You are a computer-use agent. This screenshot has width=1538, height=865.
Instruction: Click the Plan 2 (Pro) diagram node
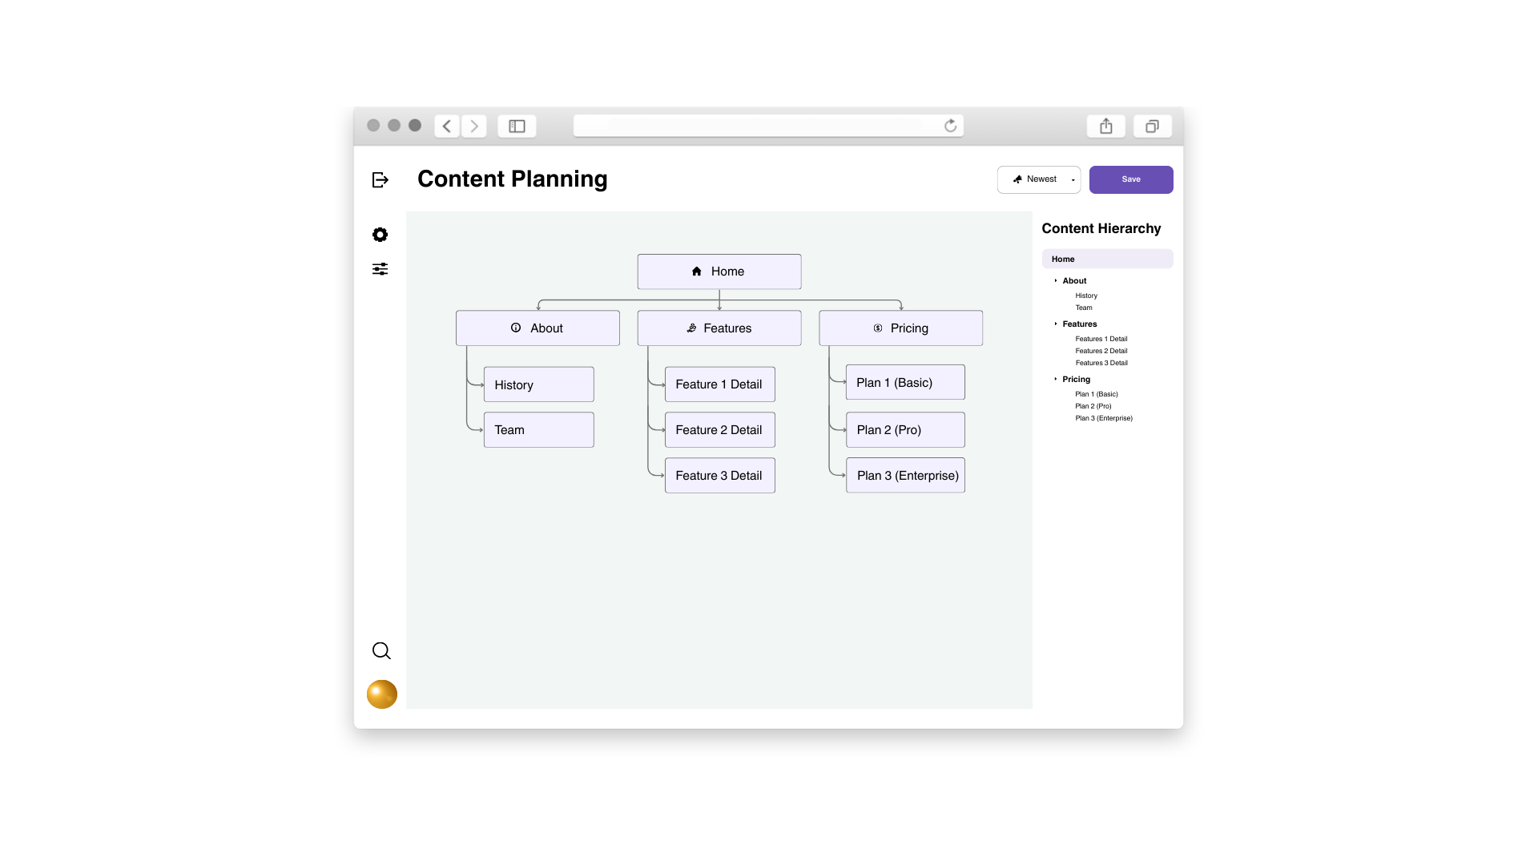click(905, 430)
